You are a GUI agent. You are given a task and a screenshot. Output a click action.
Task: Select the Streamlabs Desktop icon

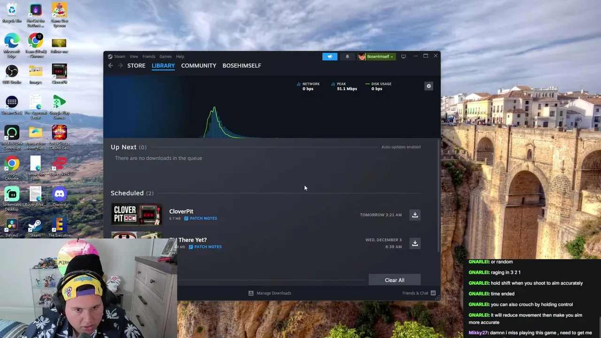point(12,199)
